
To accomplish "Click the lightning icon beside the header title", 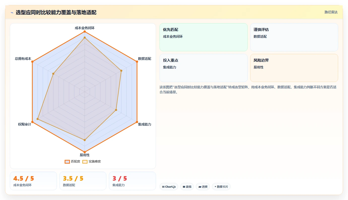I will tap(12, 13).
